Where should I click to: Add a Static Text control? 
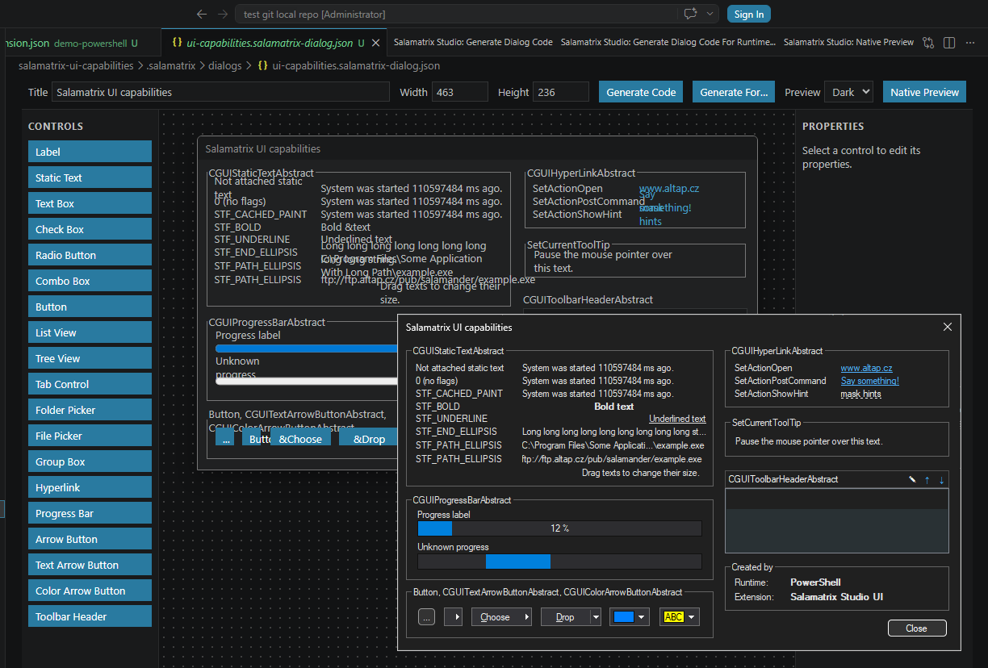click(90, 177)
